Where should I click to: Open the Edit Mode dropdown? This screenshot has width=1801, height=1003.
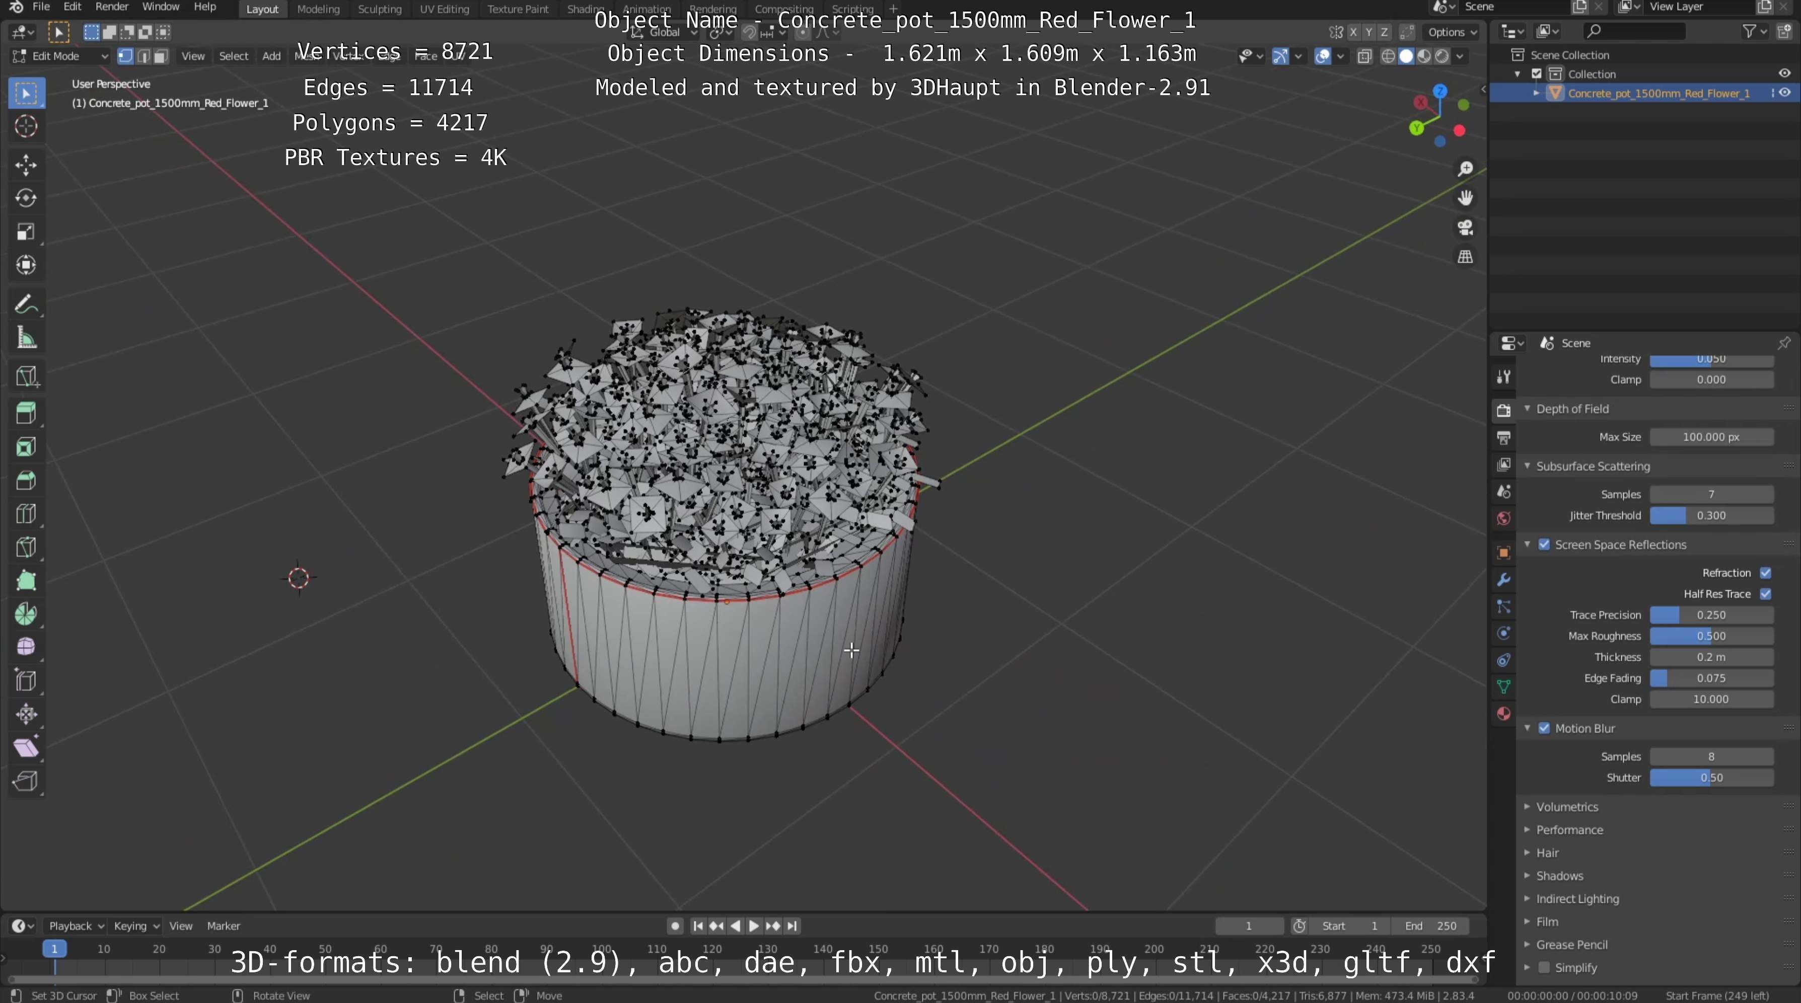pos(60,56)
